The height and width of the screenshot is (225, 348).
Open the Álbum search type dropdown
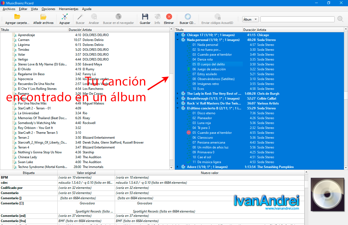[x=250, y=19]
